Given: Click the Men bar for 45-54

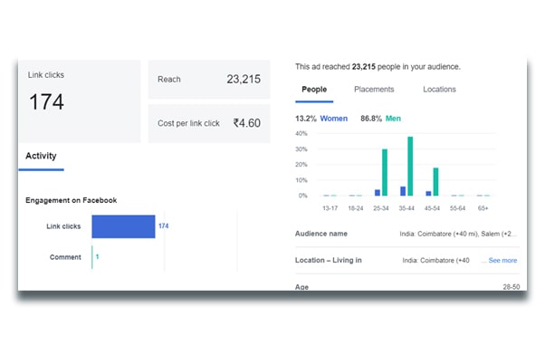Looking at the screenshot, I should pos(435,182).
